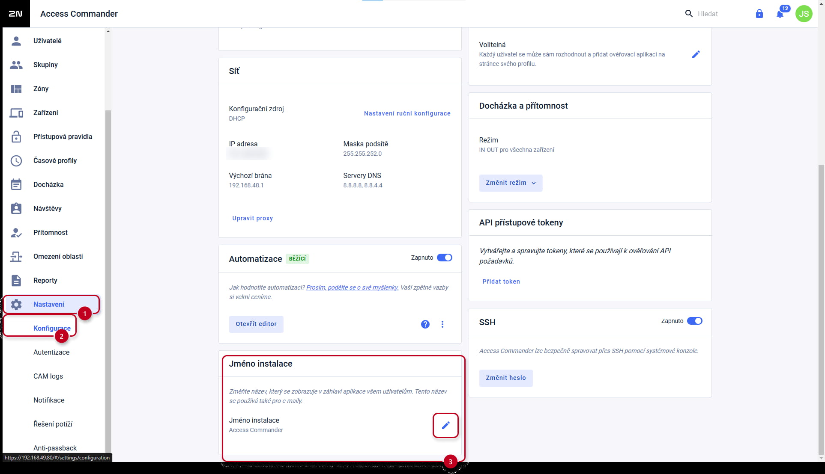Click Reporty menu label
The width and height of the screenshot is (825, 474).
(x=45, y=280)
